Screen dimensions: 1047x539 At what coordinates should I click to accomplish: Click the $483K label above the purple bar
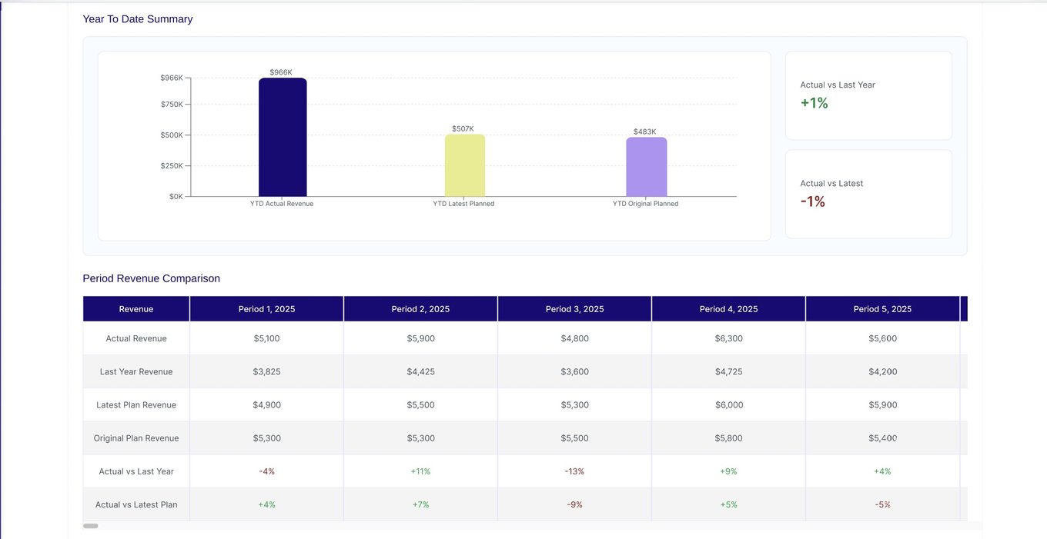(x=645, y=131)
